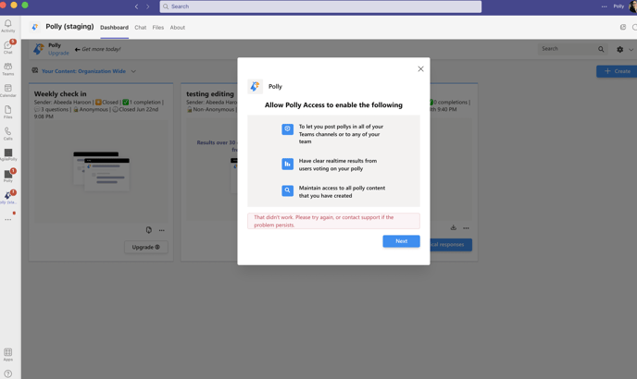The height and width of the screenshot is (379, 637).
Task: Open the Teams section in sidebar
Action: coord(7,69)
